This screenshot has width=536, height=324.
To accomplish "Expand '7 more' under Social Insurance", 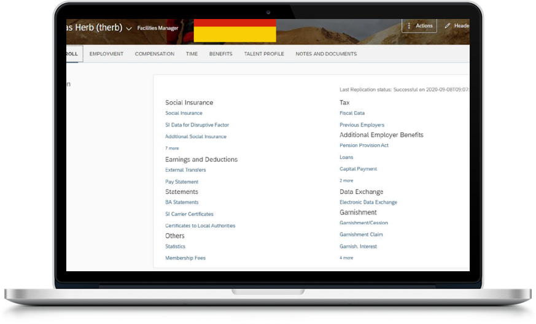I will click(x=172, y=148).
